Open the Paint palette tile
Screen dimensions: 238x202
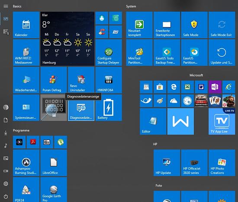tap(160, 101)
